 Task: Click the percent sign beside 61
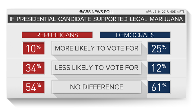click(164, 85)
